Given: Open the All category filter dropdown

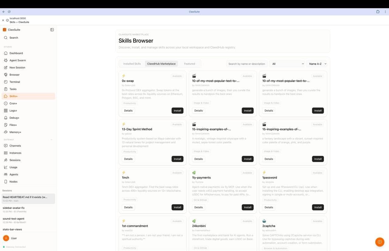Looking at the screenshot, I should (287, 64).
